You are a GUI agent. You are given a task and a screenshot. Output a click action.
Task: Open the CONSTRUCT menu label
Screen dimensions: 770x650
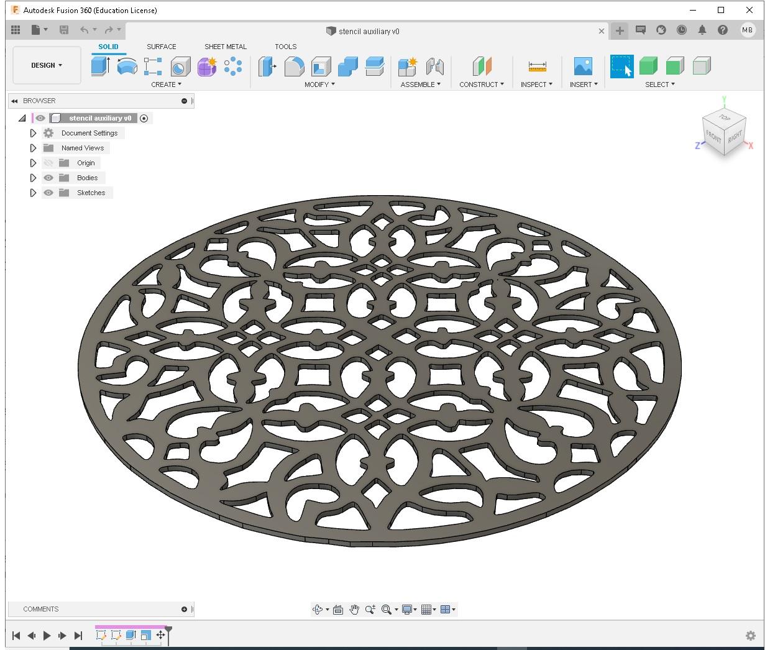click(482, 85)
